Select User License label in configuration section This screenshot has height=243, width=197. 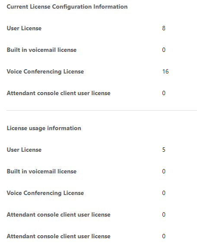[x=24, y=29]
